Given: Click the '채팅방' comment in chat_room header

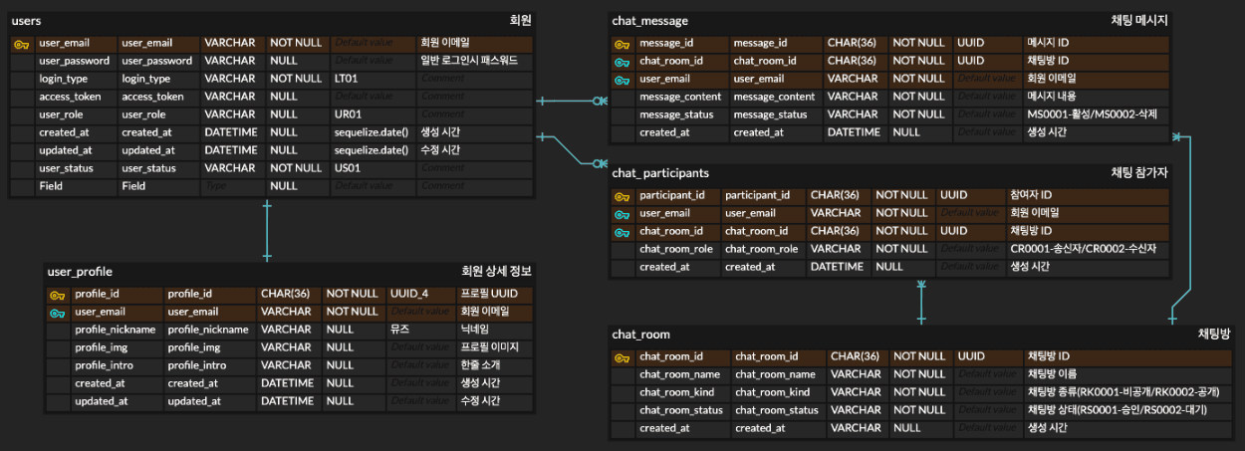Looking at the screenshot, I should coord(1214,335).
